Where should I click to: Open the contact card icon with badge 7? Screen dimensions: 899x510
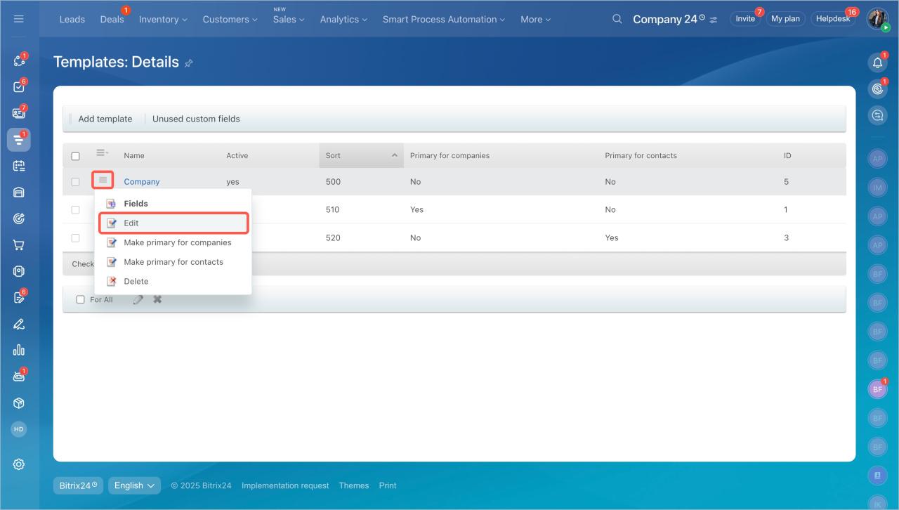[x=19, y=113]
